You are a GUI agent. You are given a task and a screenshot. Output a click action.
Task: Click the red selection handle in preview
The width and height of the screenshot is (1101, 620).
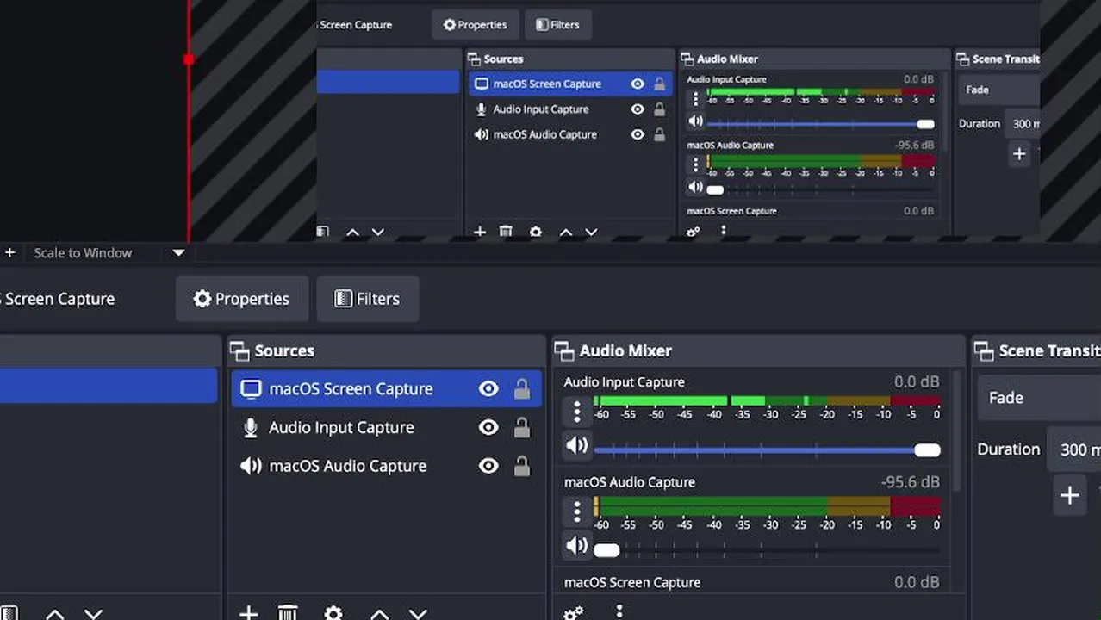(x=189, y=59)
